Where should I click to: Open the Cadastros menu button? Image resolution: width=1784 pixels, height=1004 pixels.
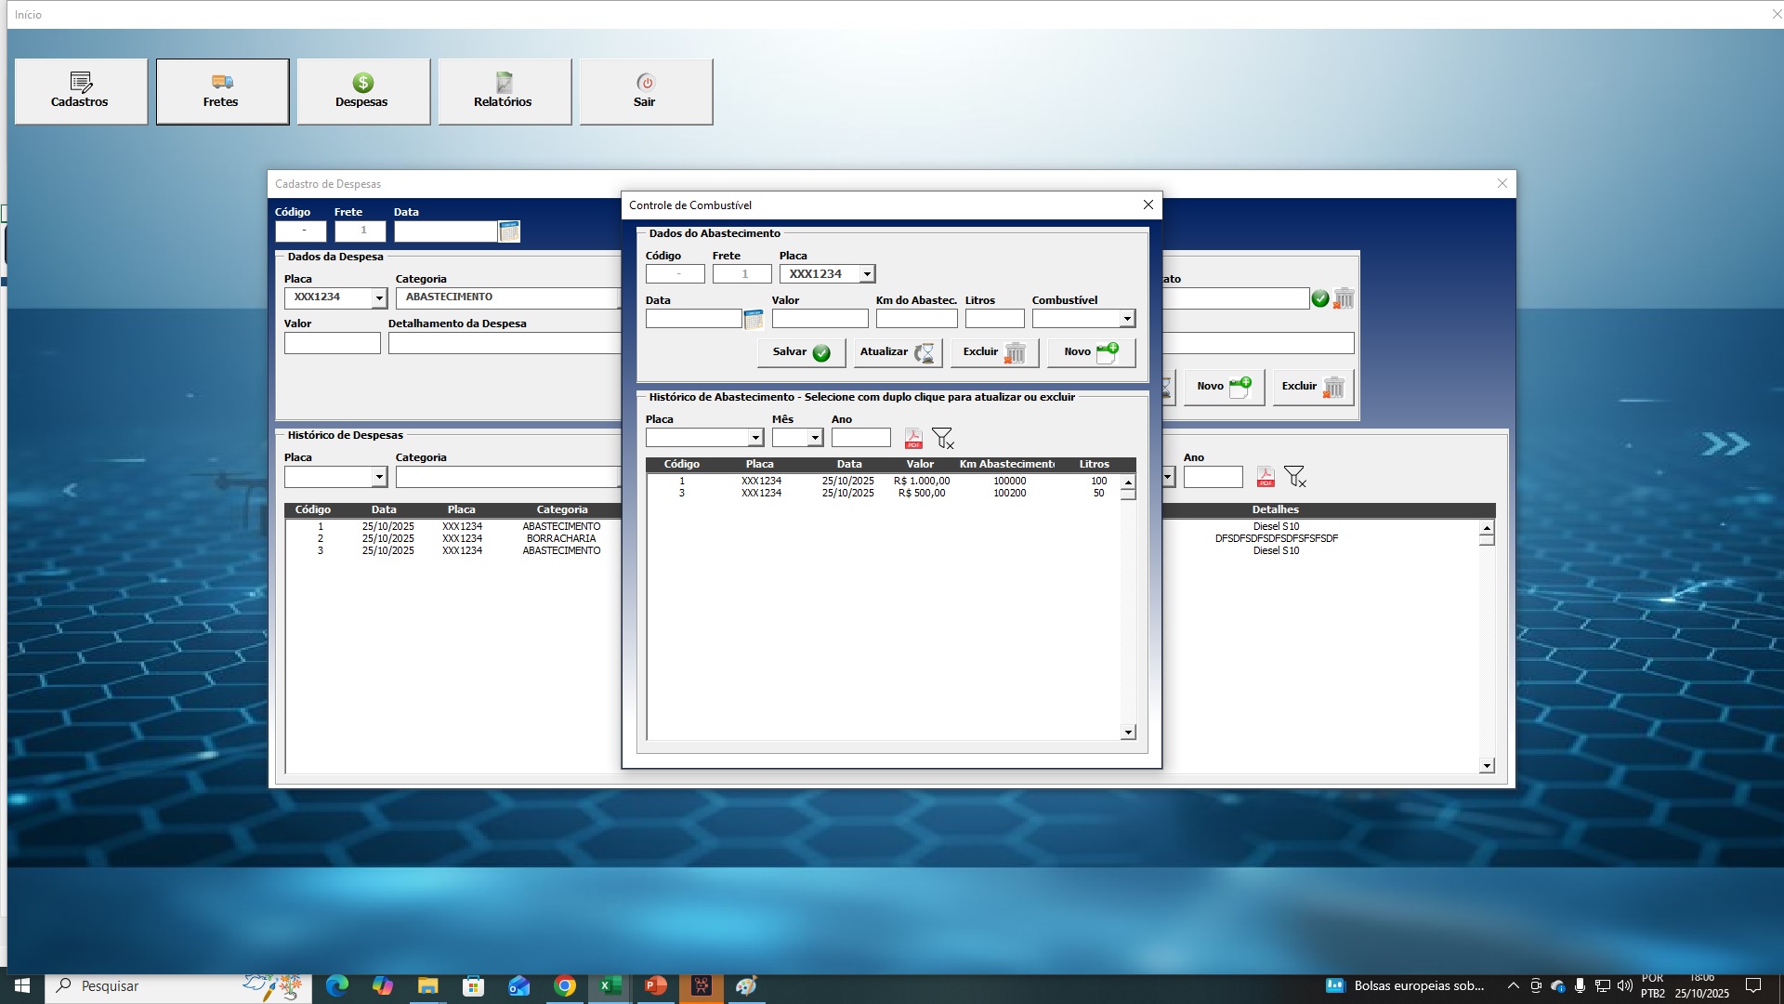click(81, 91)
